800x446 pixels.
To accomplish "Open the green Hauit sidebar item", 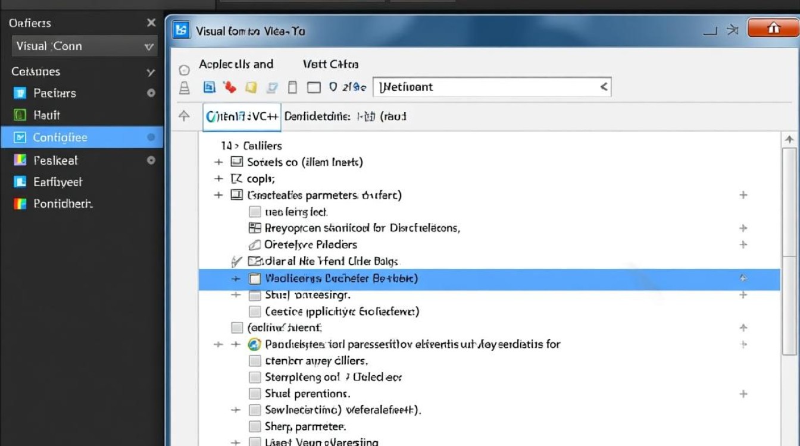I will click(20, 115).
